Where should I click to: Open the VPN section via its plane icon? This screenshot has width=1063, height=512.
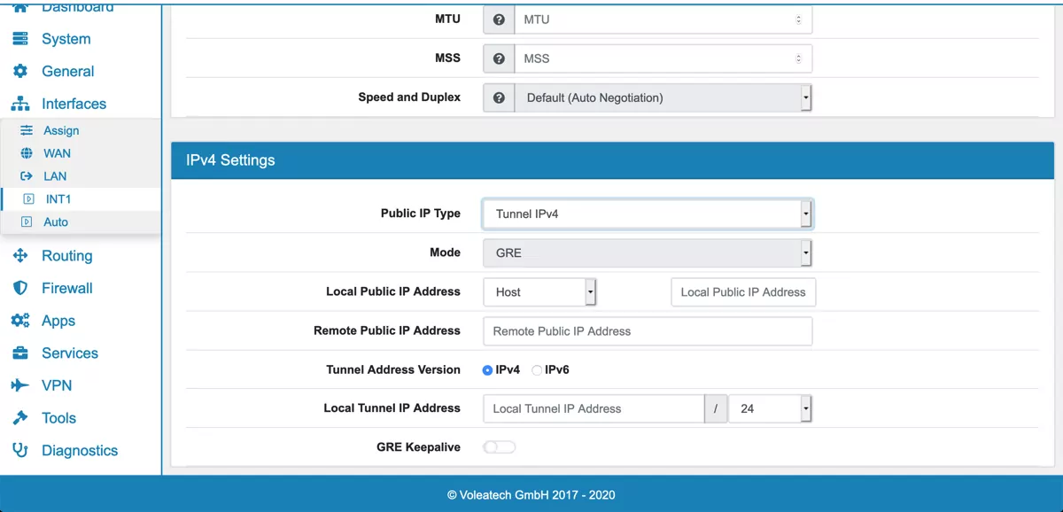(x=23, y=385)
